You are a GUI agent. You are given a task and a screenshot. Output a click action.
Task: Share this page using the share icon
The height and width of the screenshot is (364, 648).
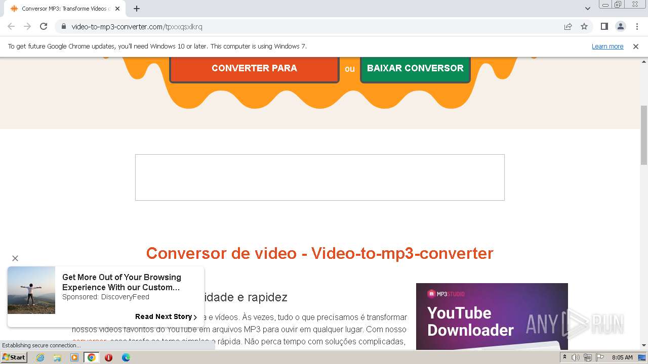pyautogui.click(x=568, y=26)
